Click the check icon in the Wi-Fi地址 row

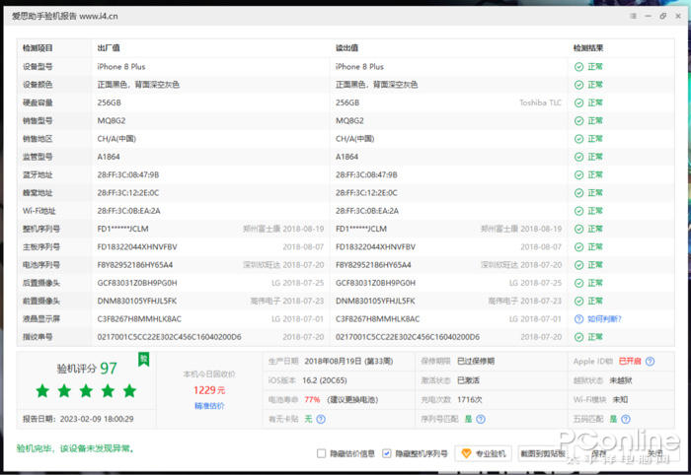579,211
